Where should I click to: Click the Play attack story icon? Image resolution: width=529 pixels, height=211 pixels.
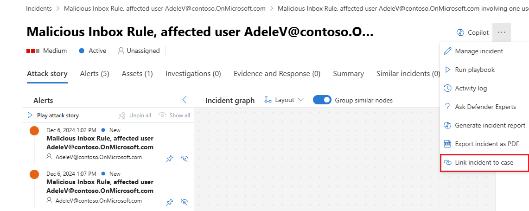30,115
